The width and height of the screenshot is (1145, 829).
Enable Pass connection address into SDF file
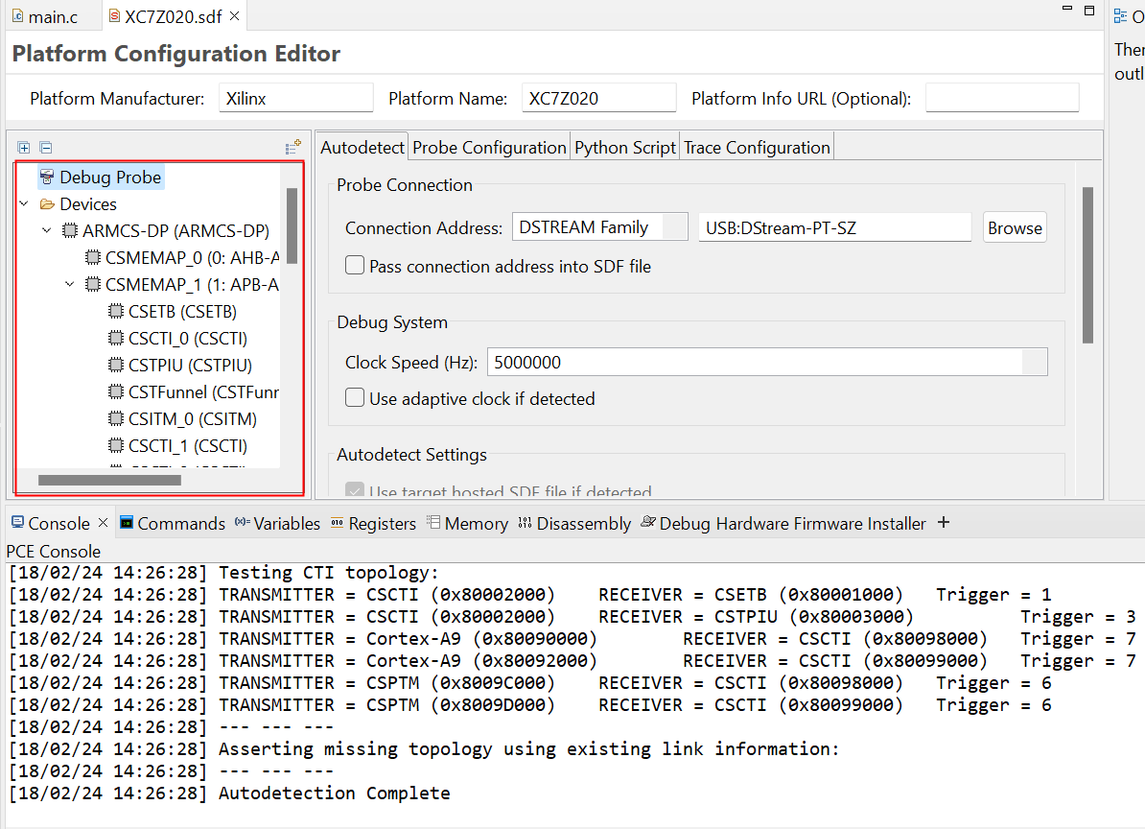(355, 266)
